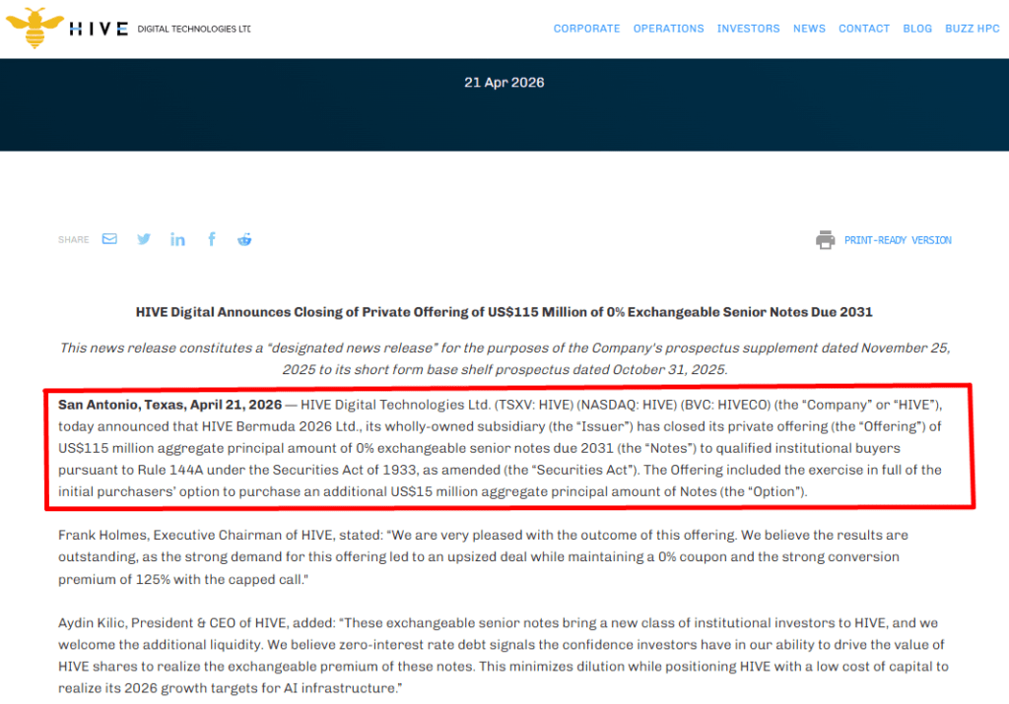1009x704 pixels.
Task: Share this release on Twitter
Action: [144, 239]
